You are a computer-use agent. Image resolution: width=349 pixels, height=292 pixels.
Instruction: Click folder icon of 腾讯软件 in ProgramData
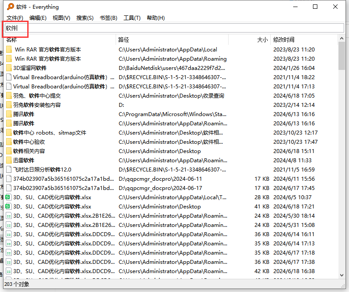coord(9,114)
